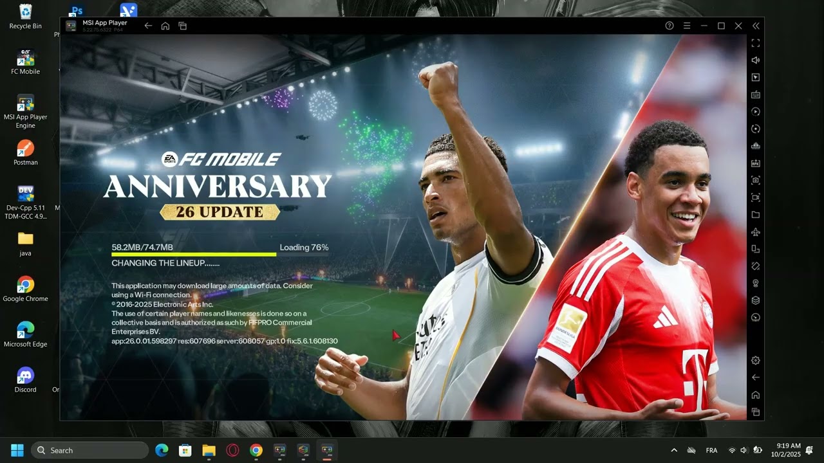Open Microsoft Edge from taskbar
Viewport: 824px width, 463px height.
coord(162,450)
